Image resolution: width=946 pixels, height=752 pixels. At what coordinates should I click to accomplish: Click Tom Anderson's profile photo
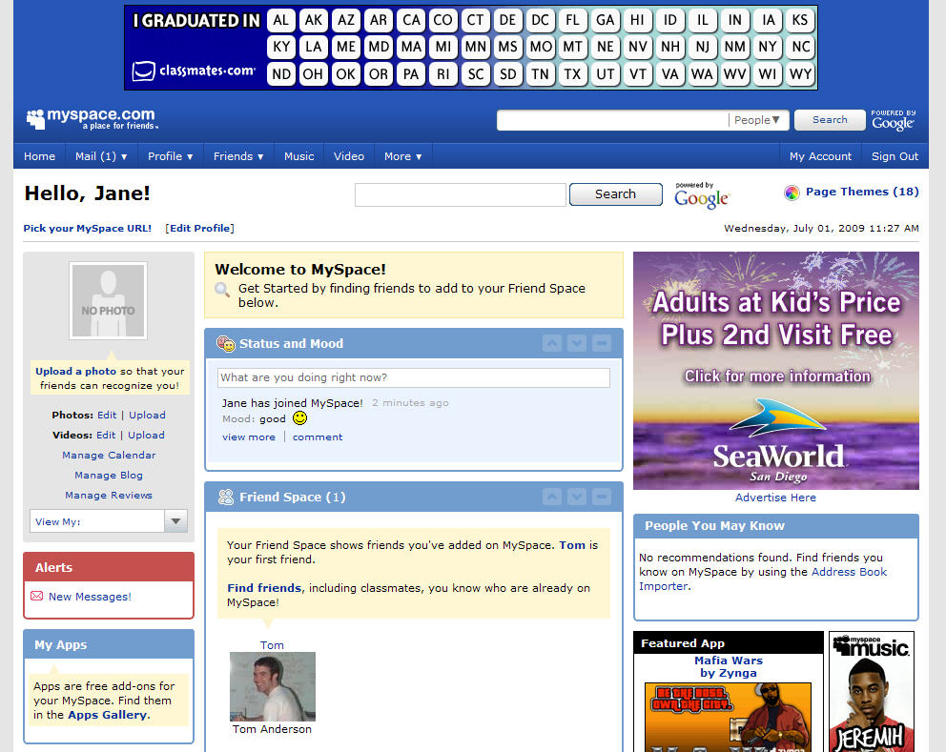tap(272, 687)
